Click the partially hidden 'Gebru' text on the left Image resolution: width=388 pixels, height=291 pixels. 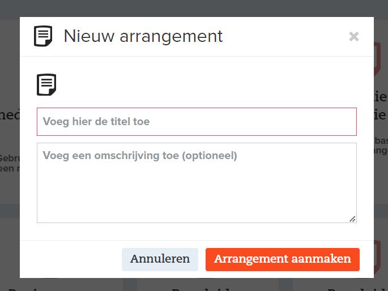point(10,158)
